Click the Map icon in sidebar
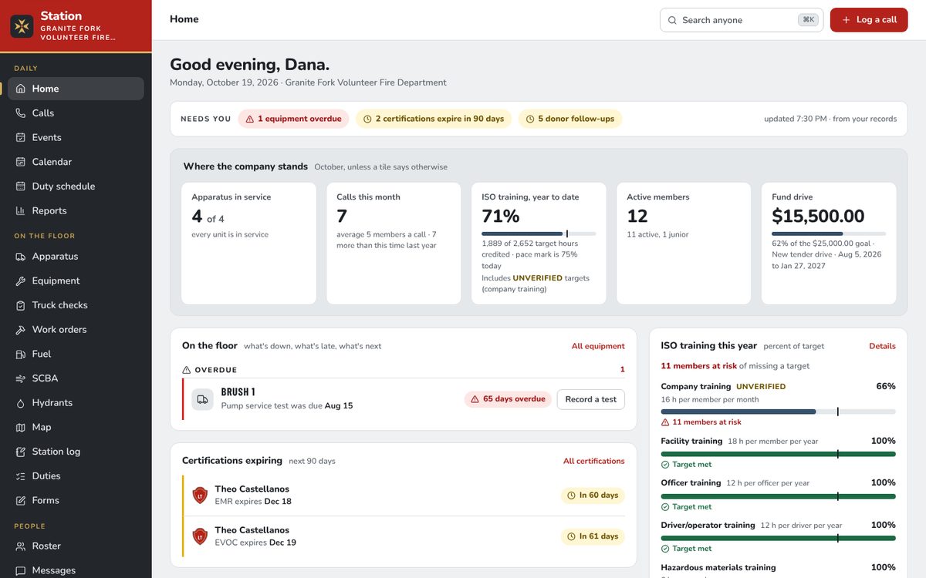 pyautogui.click(x=21, y=428)
